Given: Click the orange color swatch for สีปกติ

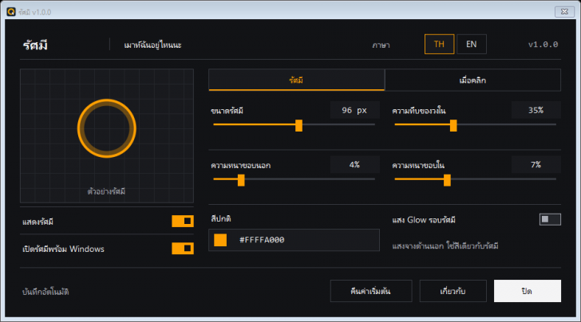Looking at the screenshot, I should point(220,240).
